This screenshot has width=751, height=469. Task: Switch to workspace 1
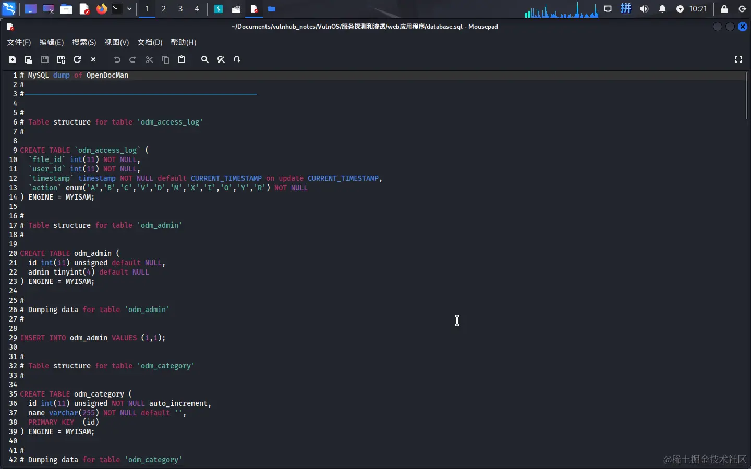(x=147, y=9)
